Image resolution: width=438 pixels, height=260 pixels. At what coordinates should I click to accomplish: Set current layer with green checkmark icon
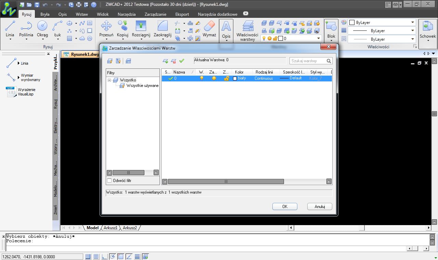[x=182, y=61]
